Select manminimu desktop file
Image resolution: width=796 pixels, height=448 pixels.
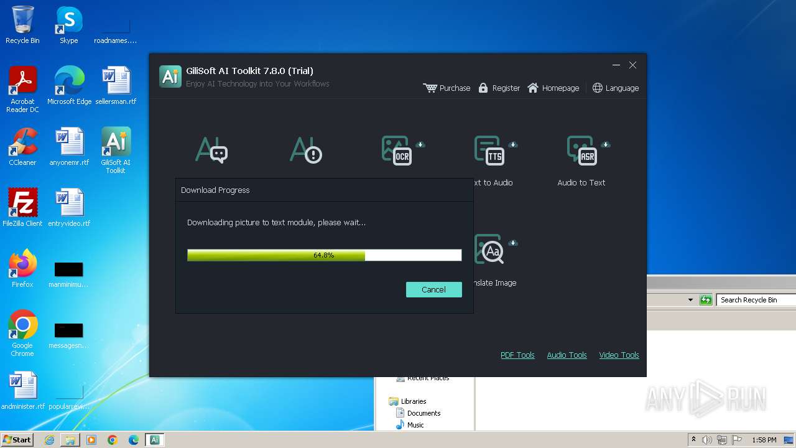point(68,274)
